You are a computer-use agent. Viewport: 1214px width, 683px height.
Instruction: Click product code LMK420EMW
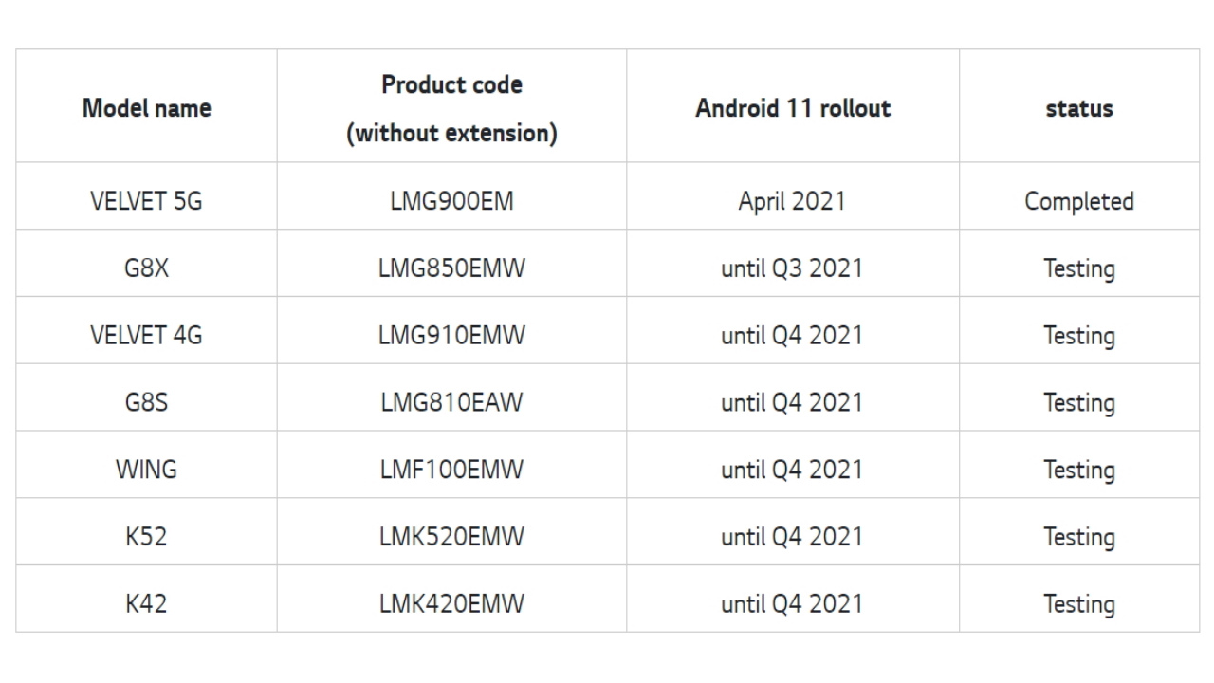tap(451, 605)
